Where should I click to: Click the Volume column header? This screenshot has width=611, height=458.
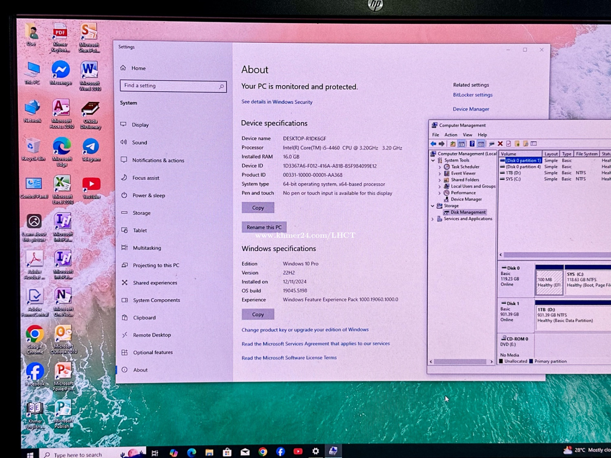[521, 154]
